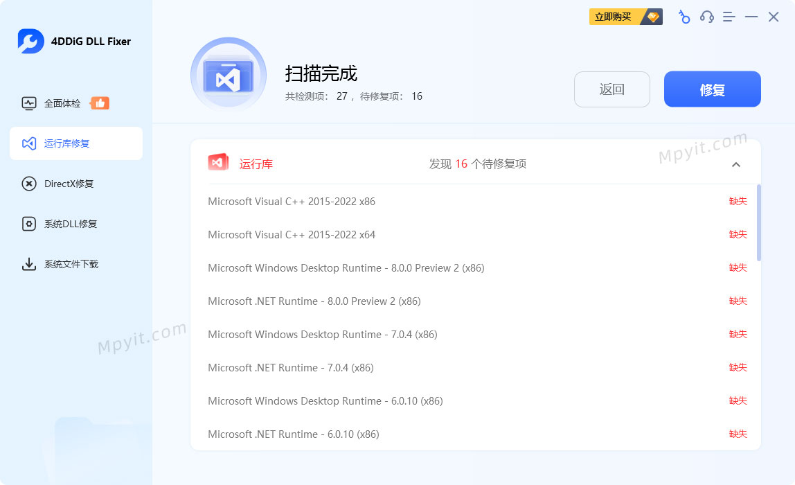Go to DirectX修复 section

click(x=76, y=184)
